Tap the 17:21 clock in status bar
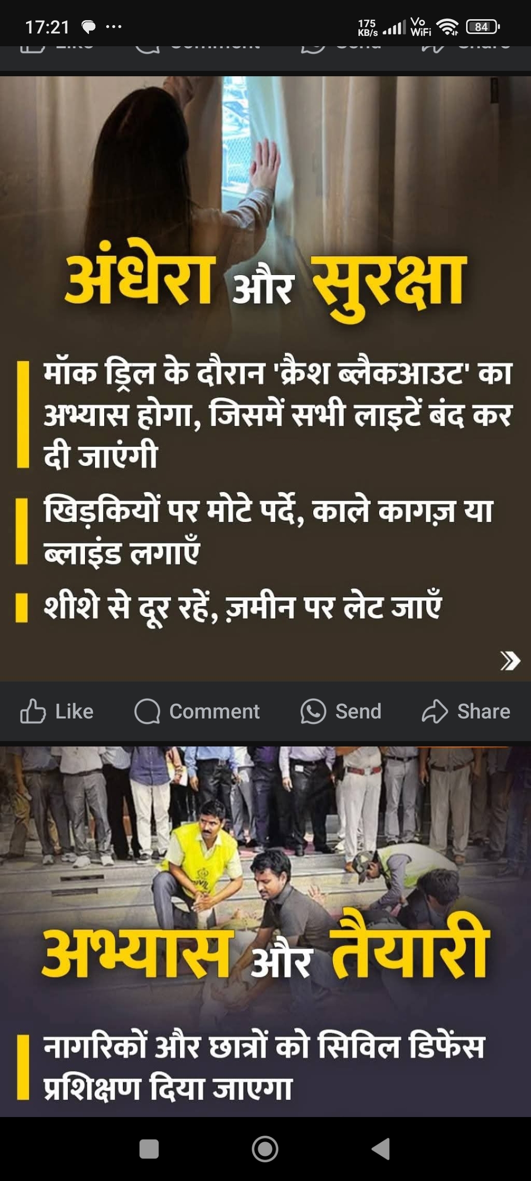This screenshot has height=1181, width=531. click(x=47, y=27)
